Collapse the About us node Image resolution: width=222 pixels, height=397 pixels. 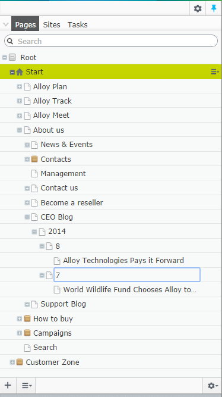pos(19,130)
